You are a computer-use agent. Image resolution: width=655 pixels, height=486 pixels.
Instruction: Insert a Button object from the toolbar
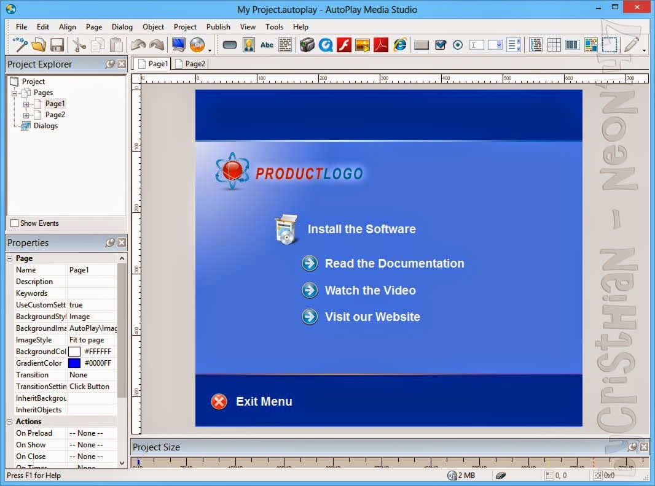pos(230,45)
